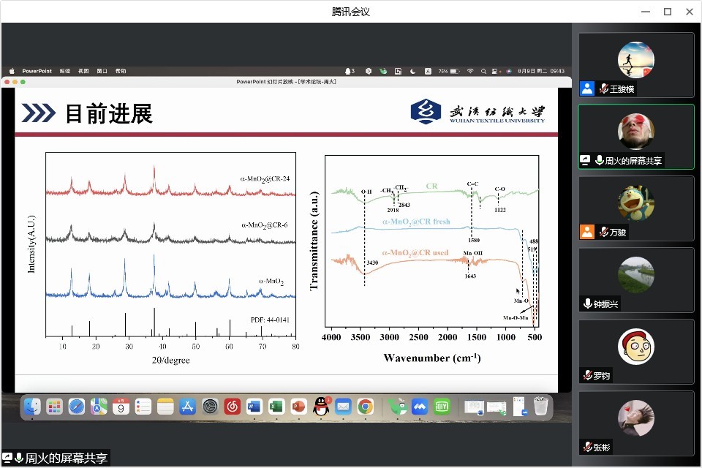Open the PowerPoint menu in the menu bar

pos(37,71)
